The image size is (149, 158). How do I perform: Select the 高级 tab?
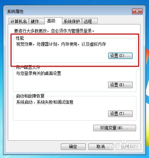click(x=53, y=21)
